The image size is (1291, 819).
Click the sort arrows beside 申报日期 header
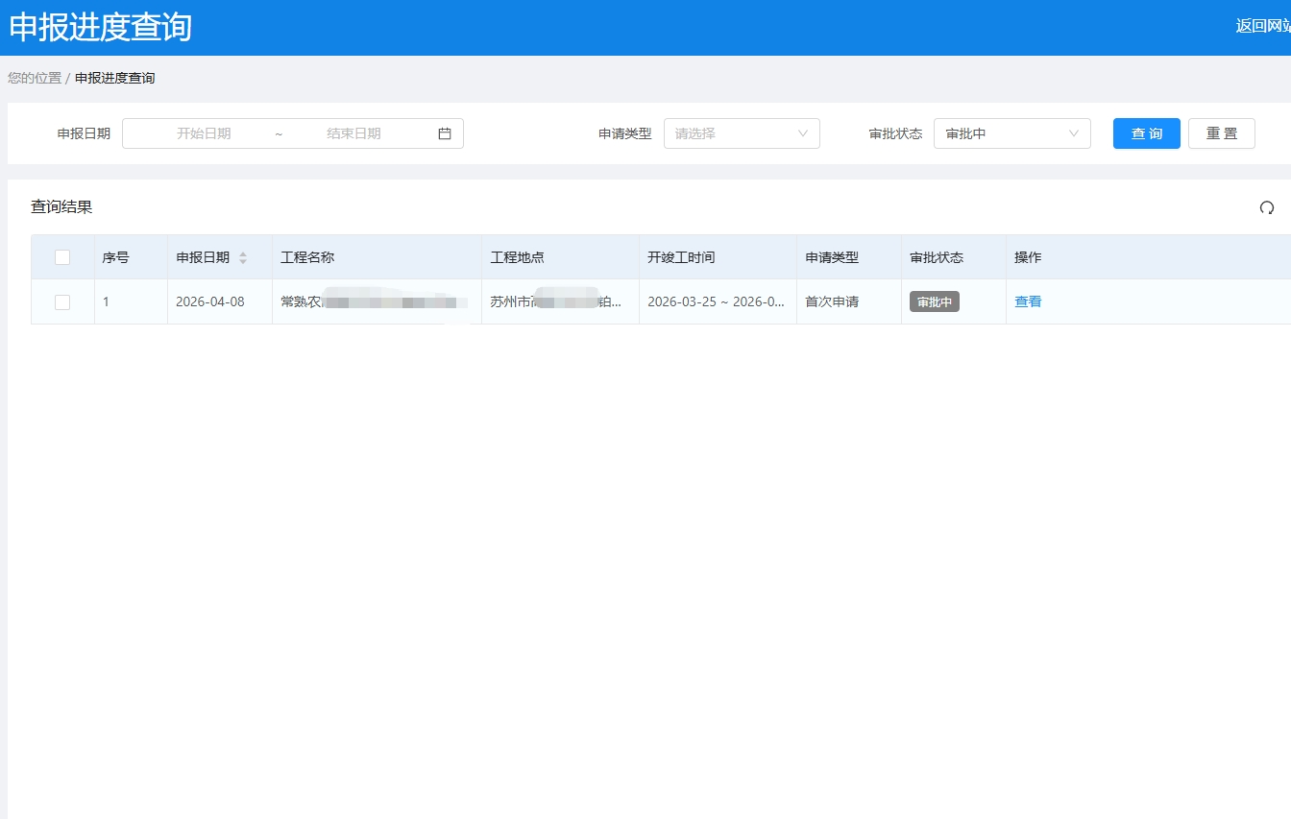(243, 257)
